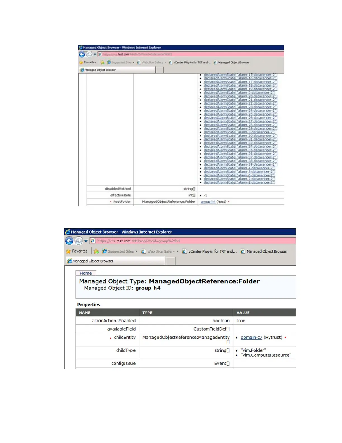
Task: Select Managed Object Browser tab in lower window
Action: (115, 261)
